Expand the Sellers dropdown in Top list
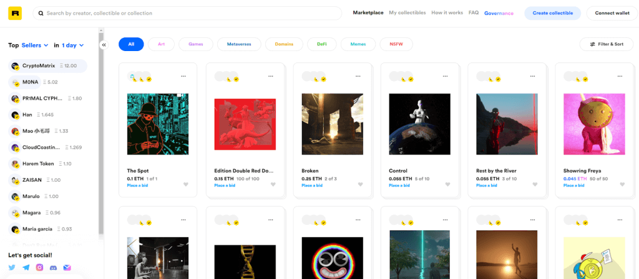Image resolution: width=639 pixels, height=279 pixels. tap(34, 45)
